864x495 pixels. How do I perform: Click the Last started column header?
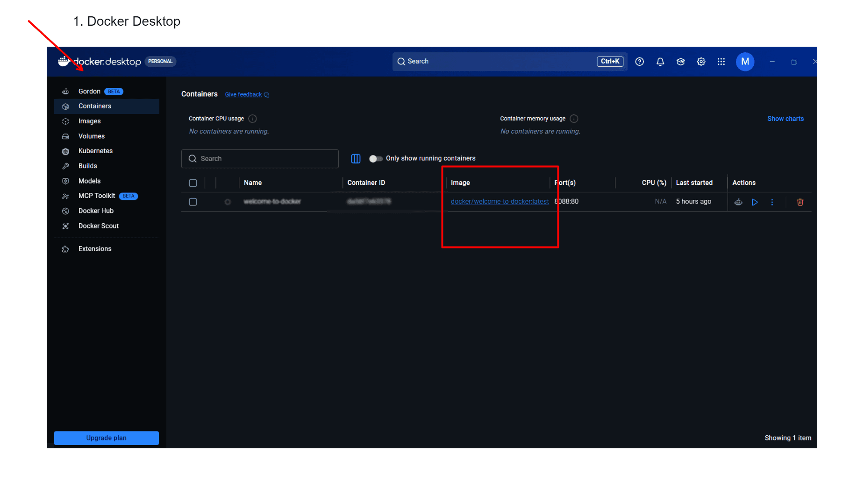(x=694, y=183)
